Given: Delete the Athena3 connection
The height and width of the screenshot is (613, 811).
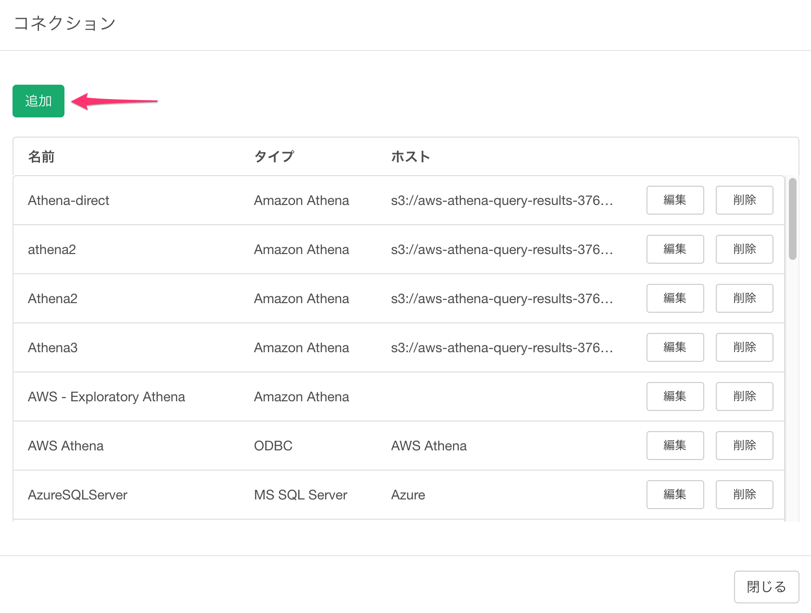Looking at the screenshot, I should tap(744, 347).
